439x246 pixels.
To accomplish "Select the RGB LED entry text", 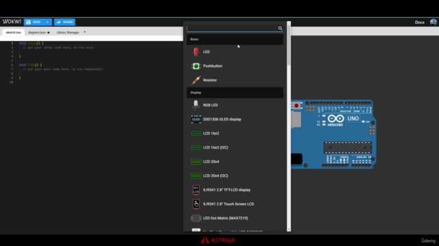I will pos(211,105).
